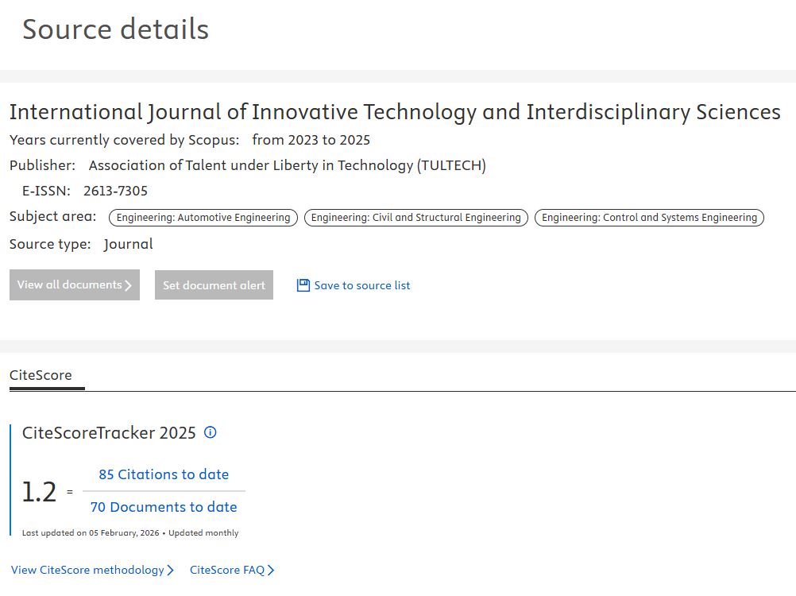Open View CiteScore methodology link
Viewport: 796px width, 596px height.
click(92, 570)
